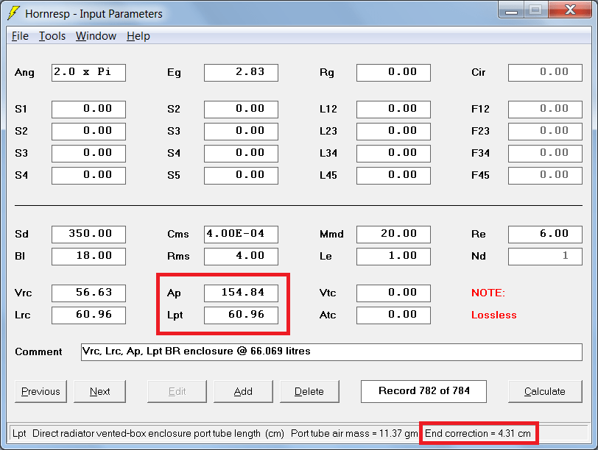The height and width of the screenshot is (450, 598).
Task: Click the Lpt description in the status bar
Action: (x=148, y=433)
